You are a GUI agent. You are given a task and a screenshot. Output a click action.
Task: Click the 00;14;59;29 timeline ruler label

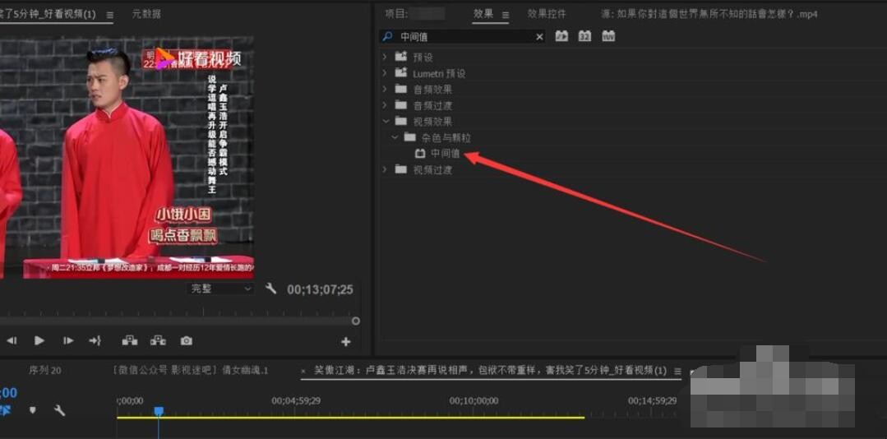click(652, 400)
